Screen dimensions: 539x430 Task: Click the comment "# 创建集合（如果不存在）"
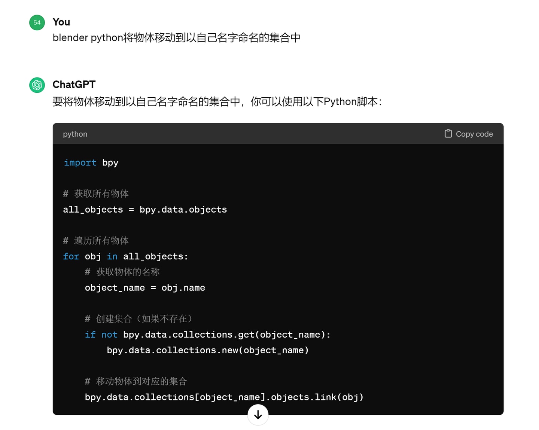click(139, 319)
